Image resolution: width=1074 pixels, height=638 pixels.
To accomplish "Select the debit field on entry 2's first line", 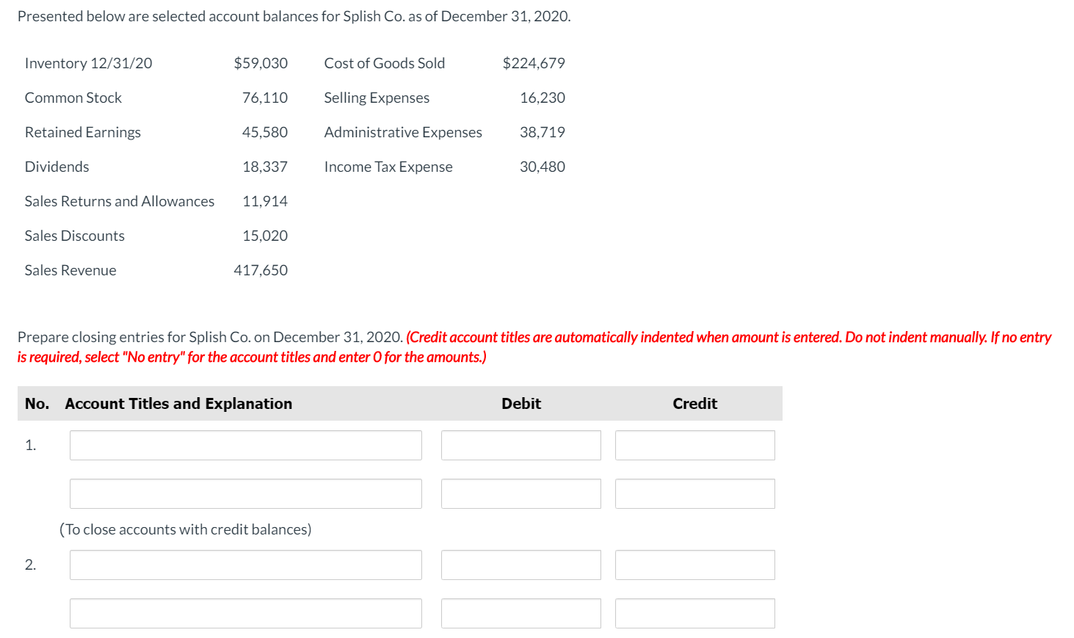I will [520, 565].
